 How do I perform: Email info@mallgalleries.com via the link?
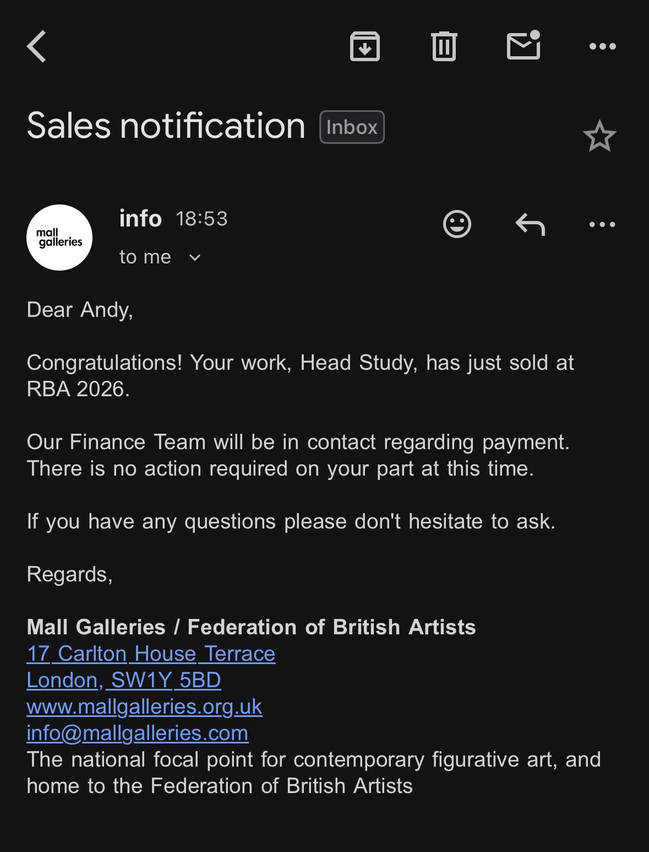coord(137,733)
